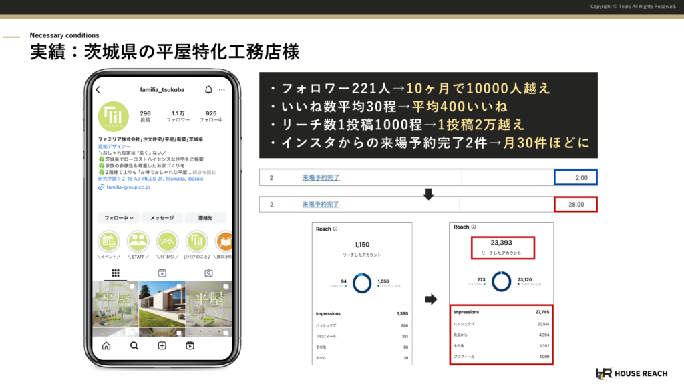Open the modern house exterior post thumbnail
This screenshot has height=384, width=684.
pyautogui.click(x=162, y=304)
